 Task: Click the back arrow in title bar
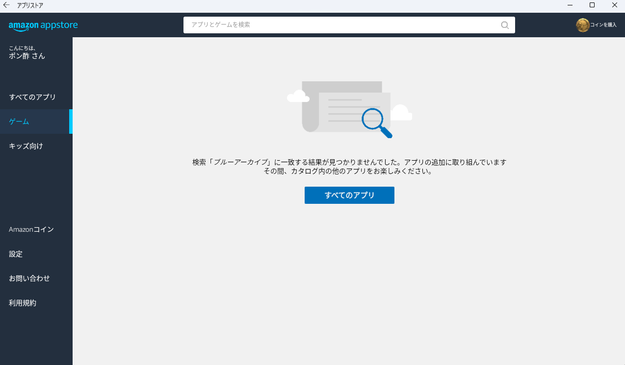6,5
